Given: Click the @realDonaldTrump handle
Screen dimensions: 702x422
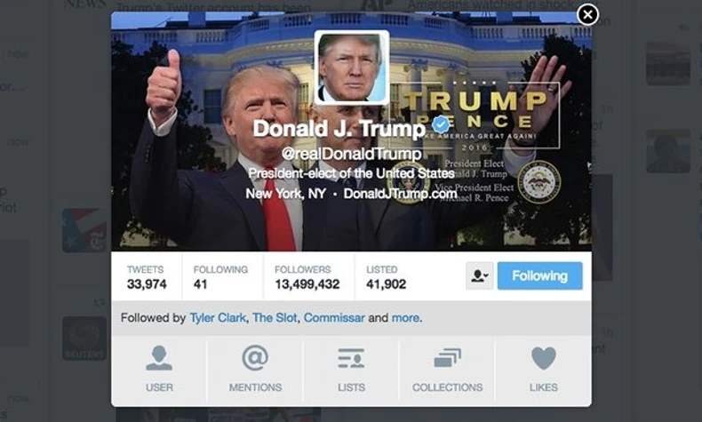Looking at the screenshot, I should pos(352,154).
